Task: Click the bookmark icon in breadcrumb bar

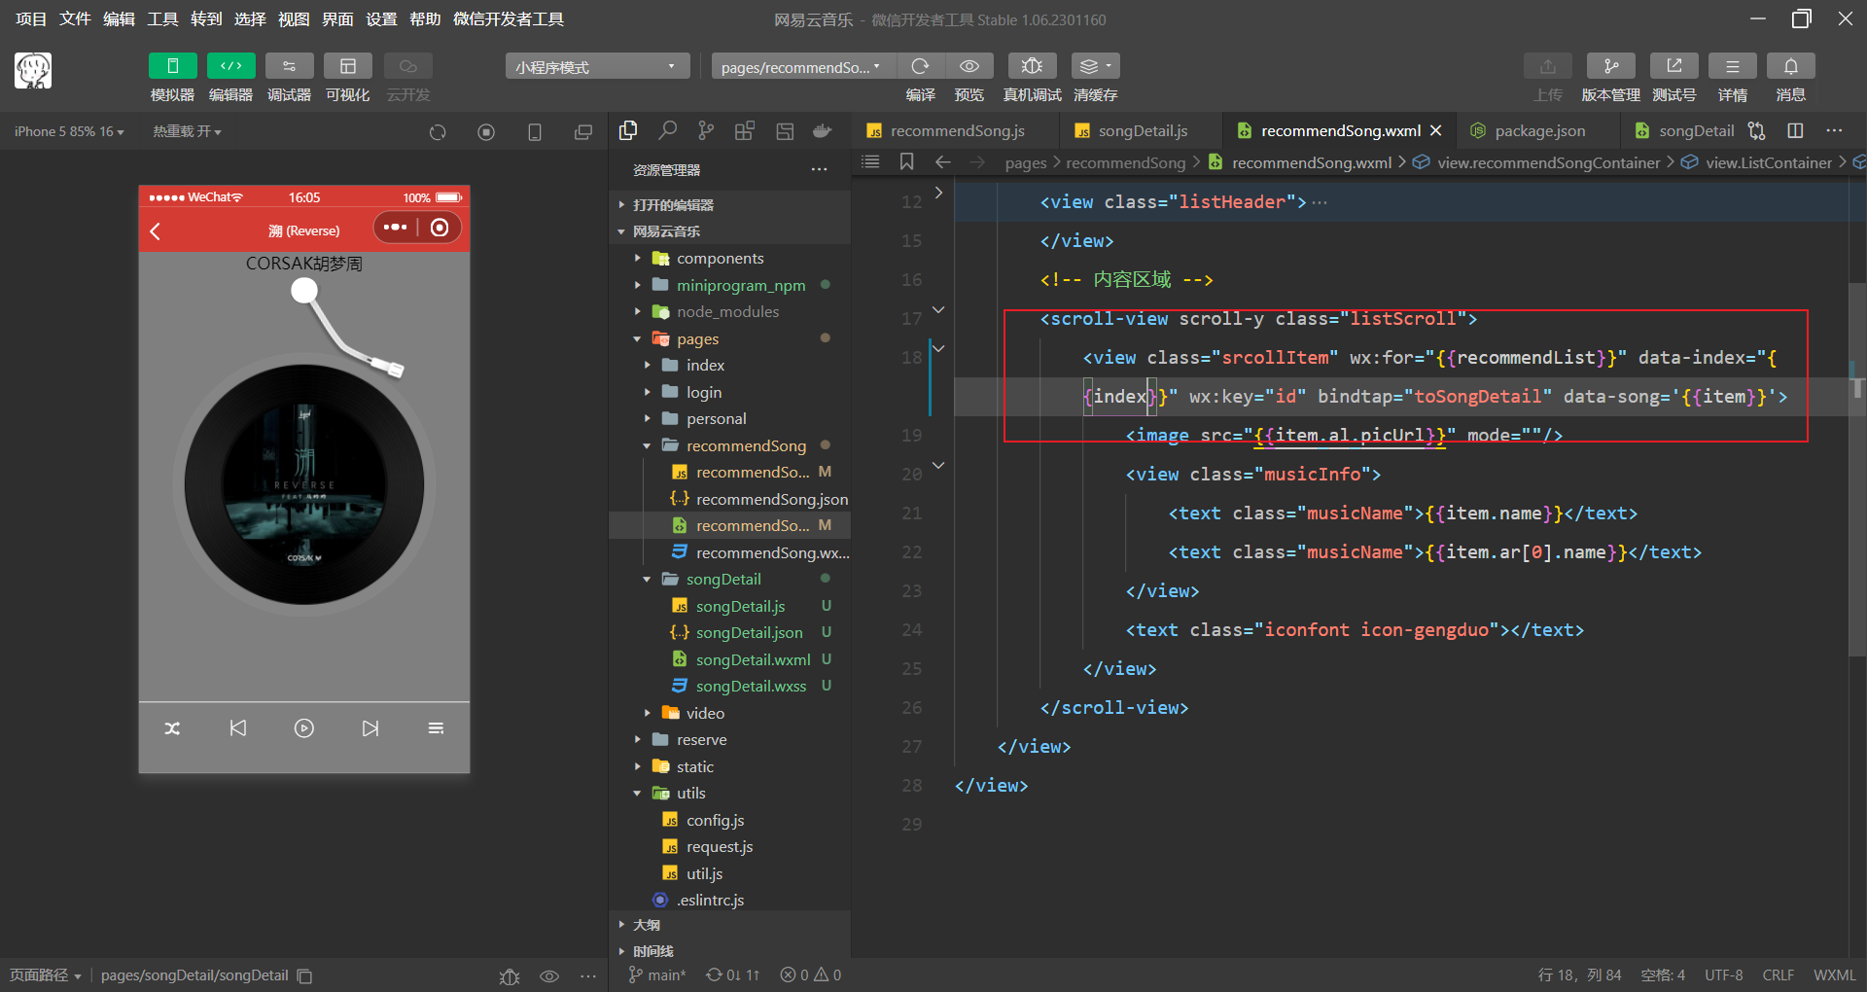Action: point(906,161)
